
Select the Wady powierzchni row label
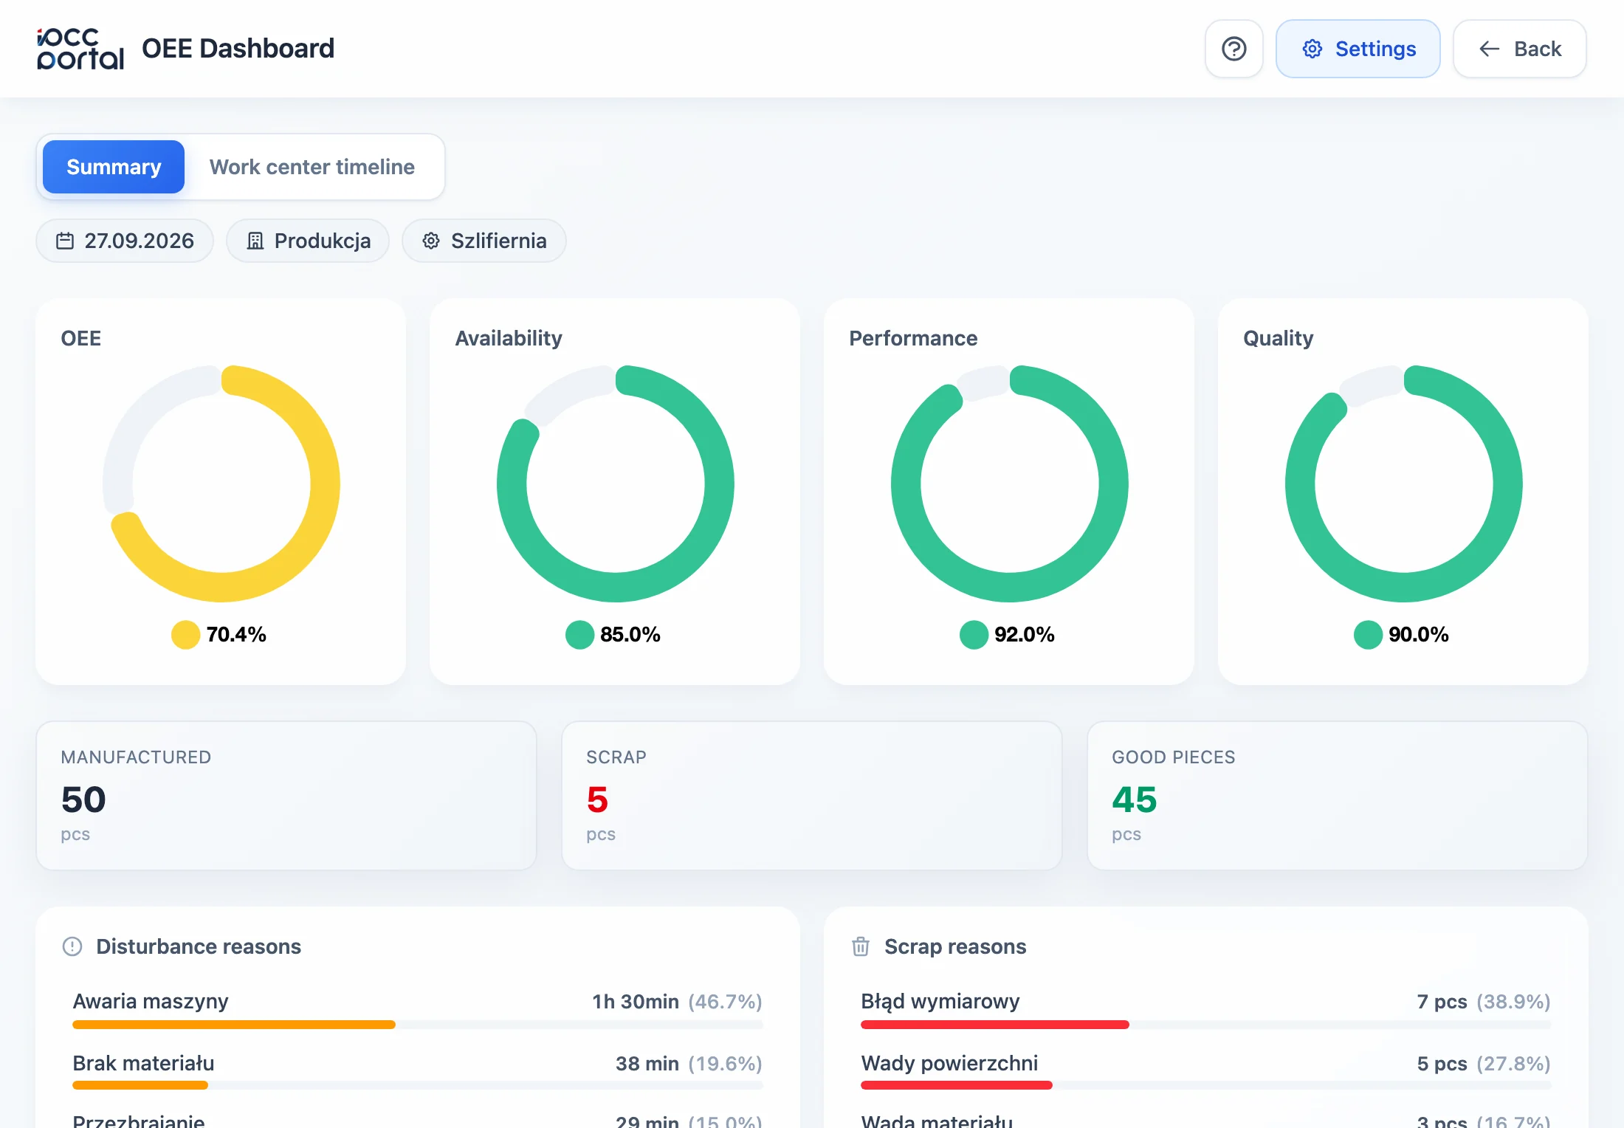pos(949,1063)
